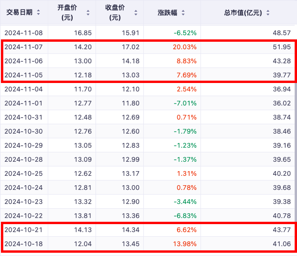This screenshot has width=297, height=256.
Task: Click sort icon next to 总市值(亿元)
Action: [268, 13]
